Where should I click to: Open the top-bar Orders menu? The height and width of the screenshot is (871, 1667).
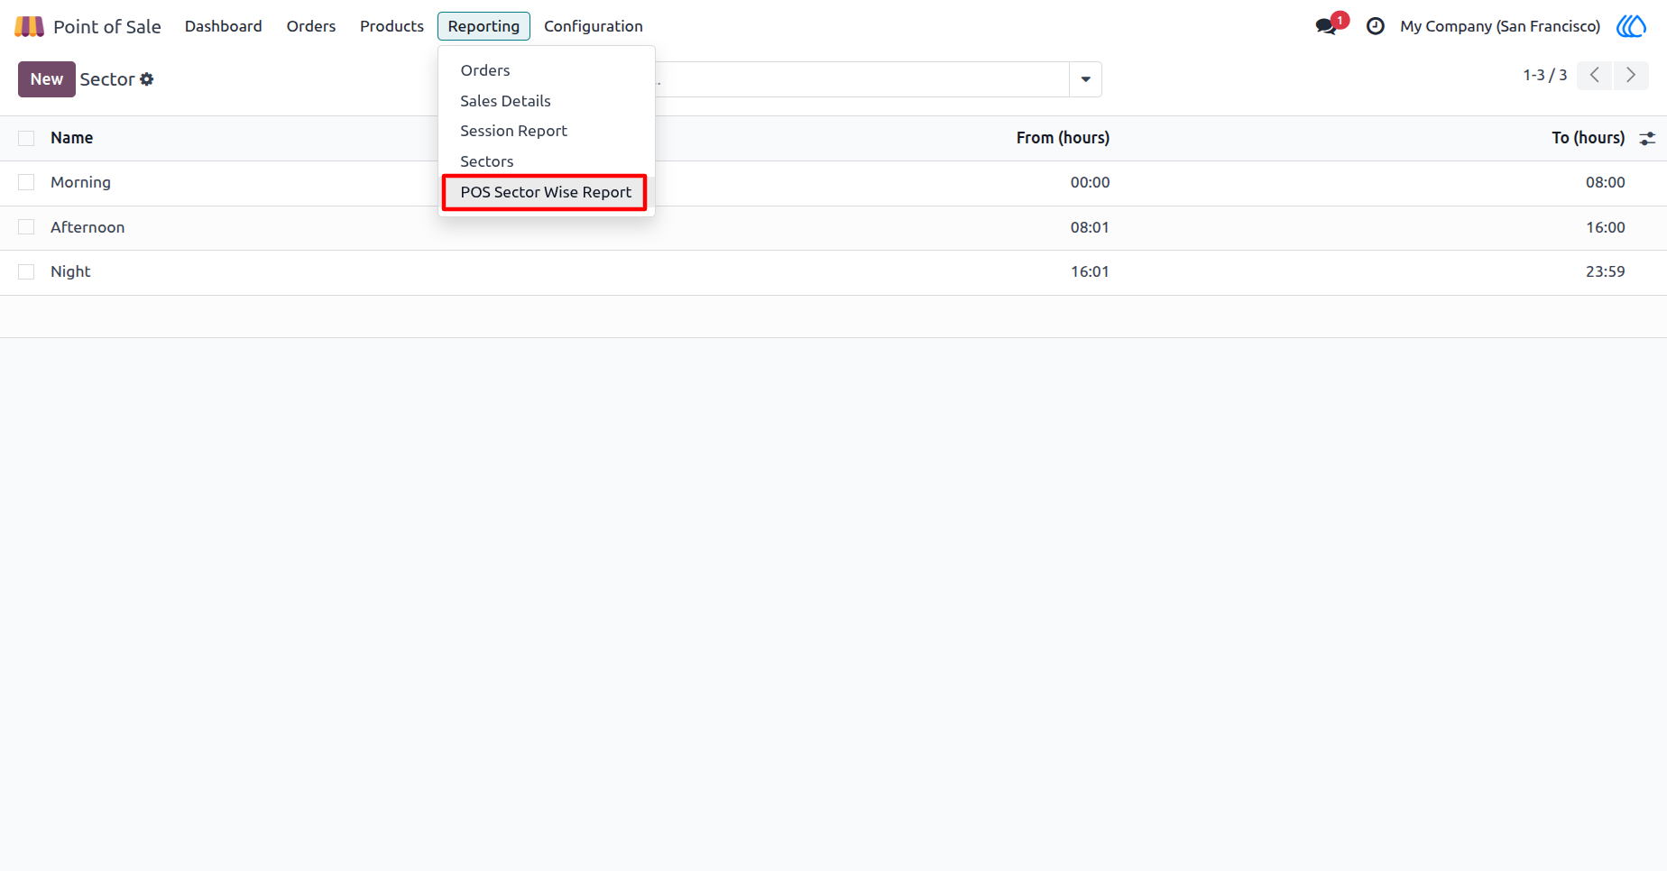[311, 26]
